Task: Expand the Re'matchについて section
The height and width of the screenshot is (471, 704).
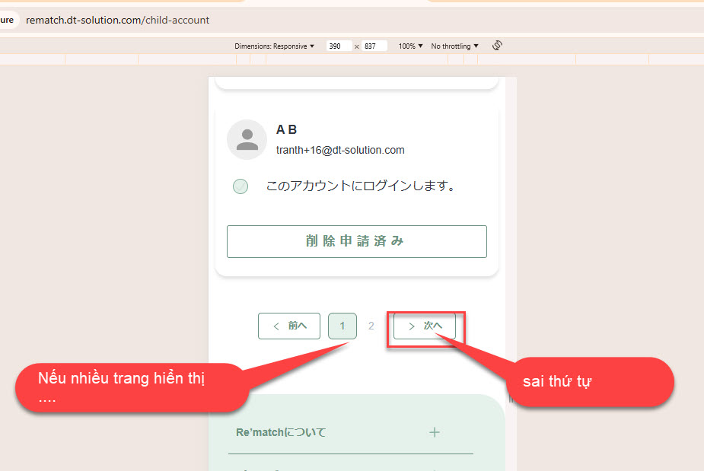Action: click(x=281, y=432)
